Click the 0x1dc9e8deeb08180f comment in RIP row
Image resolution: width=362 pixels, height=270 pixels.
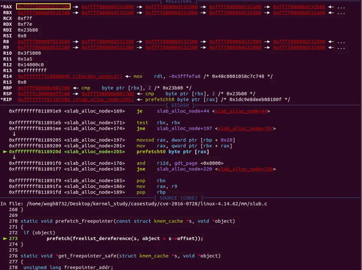(256, 99)
